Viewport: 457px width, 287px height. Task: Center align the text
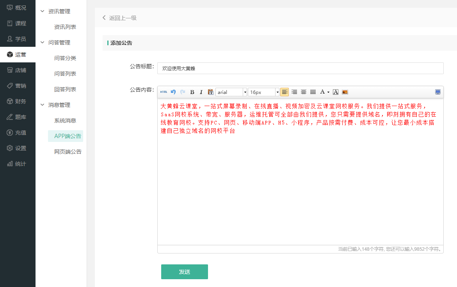304,92
